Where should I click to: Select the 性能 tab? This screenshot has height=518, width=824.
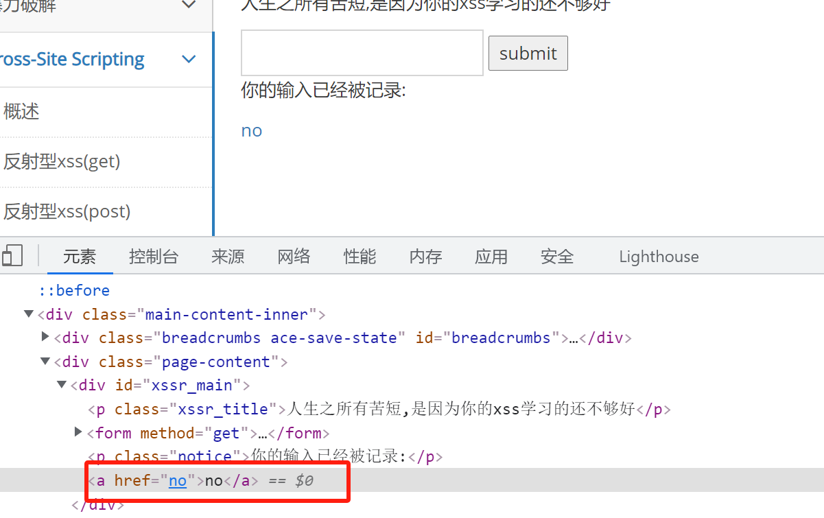(360, 257)
